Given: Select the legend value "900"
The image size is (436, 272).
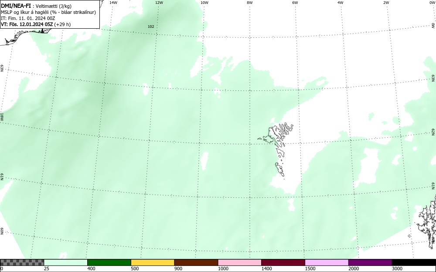Looking at the screenshot, I should coord(178,269).
